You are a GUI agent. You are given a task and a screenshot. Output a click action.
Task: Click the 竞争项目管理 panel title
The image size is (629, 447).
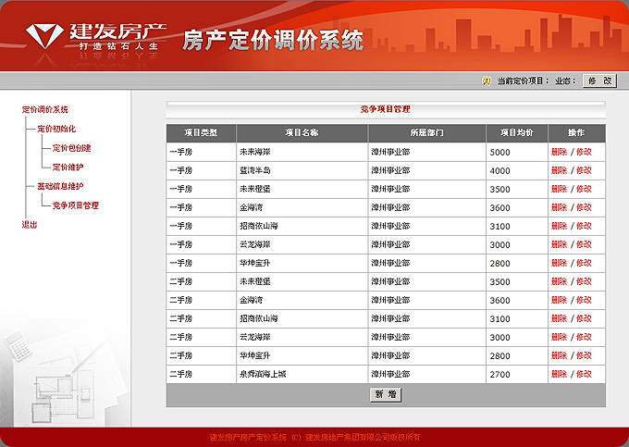coord(385,109)
